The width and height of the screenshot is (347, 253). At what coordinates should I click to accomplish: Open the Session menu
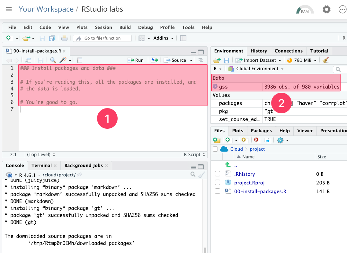point(103,27)
